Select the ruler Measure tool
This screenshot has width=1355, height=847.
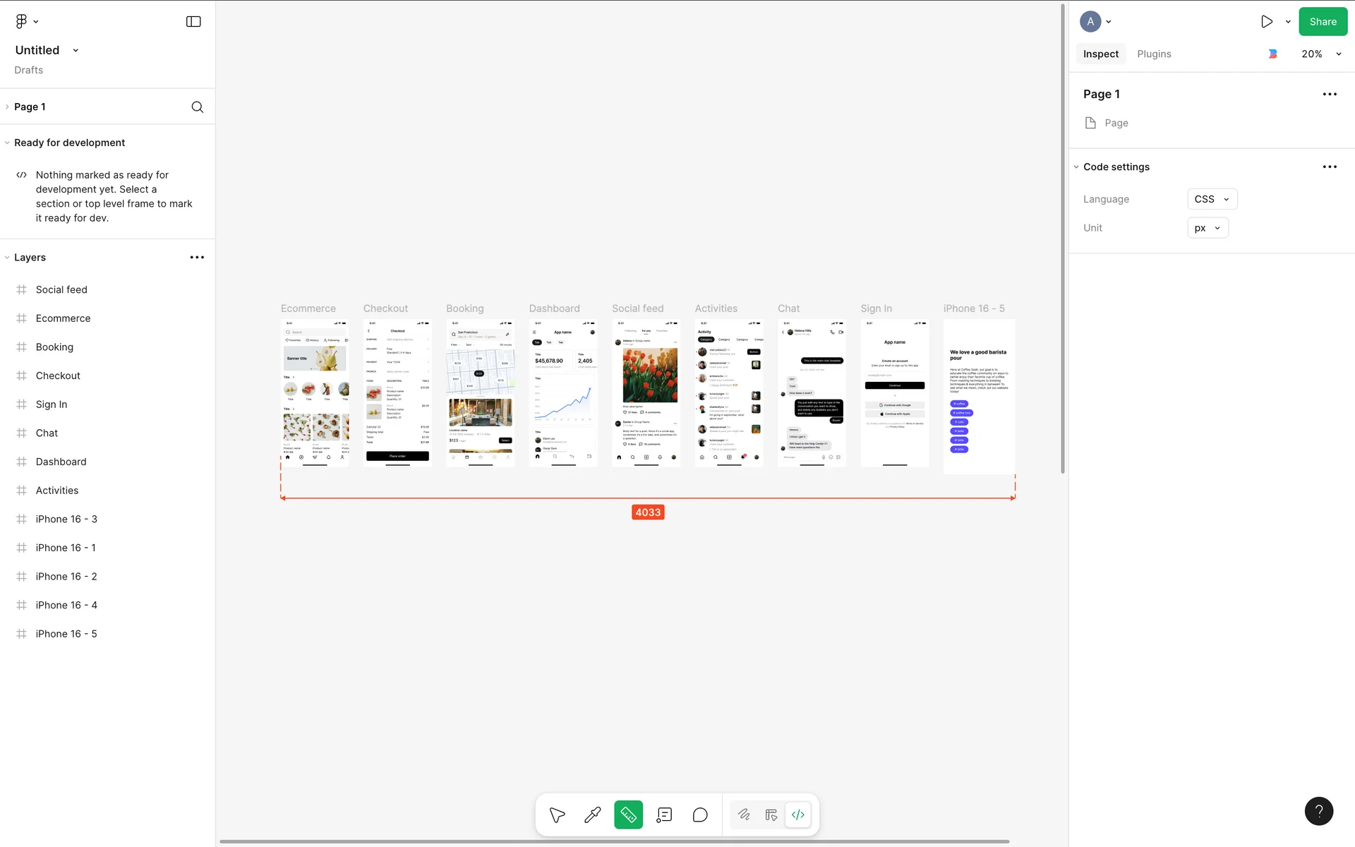pyautogui.click(x=628, y=815)
